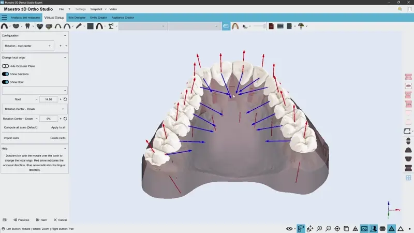
Task: Click Compute all axes (Default)
Action: 21,127
